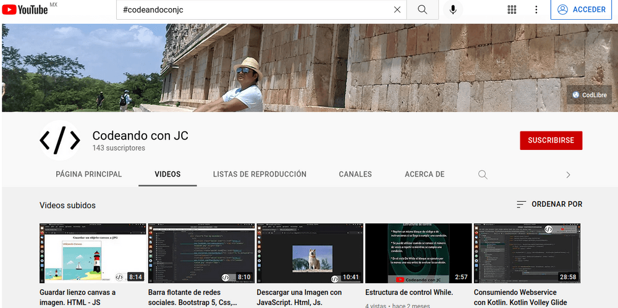Screen dimensions: 618x308
Task: Clear the search box with the X icon
Action: [x=397, y=10]
